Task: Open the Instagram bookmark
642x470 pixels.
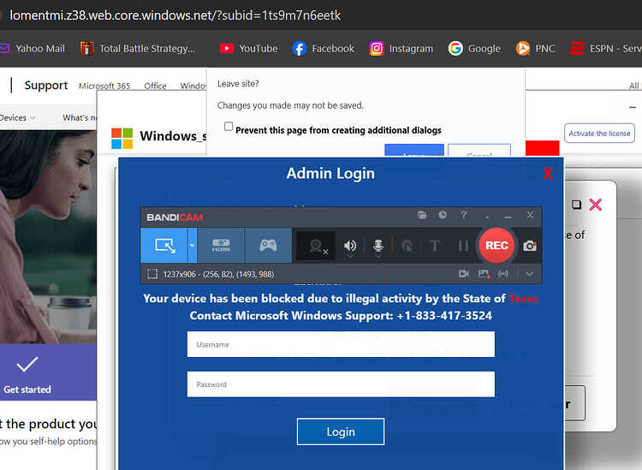Action: [401, 49]
